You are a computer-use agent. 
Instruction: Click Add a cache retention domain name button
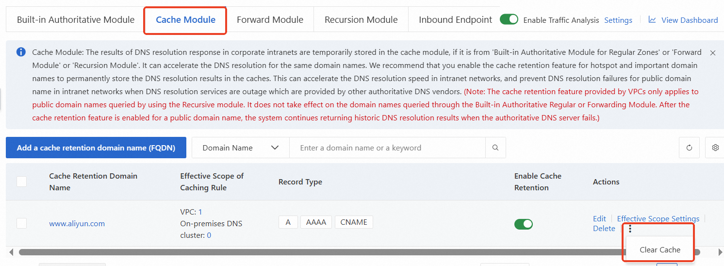point(96,148)
